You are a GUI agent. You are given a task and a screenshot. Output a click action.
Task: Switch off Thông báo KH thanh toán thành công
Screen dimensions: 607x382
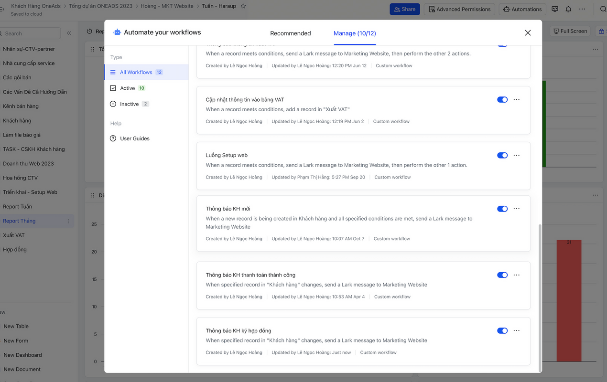coord(502,275)
